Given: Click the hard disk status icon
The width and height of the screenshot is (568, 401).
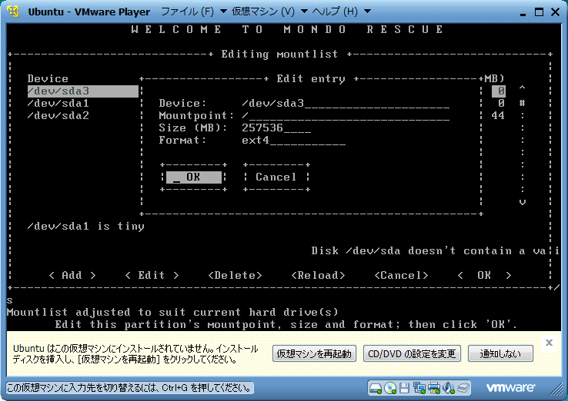Looking at the screenshot, I should click(x=376, y=386).
